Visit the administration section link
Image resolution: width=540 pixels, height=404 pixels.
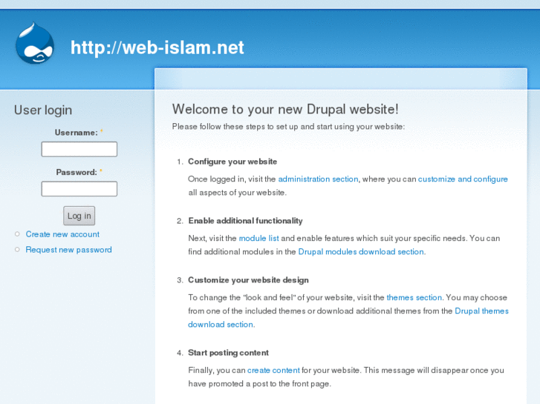318,179
